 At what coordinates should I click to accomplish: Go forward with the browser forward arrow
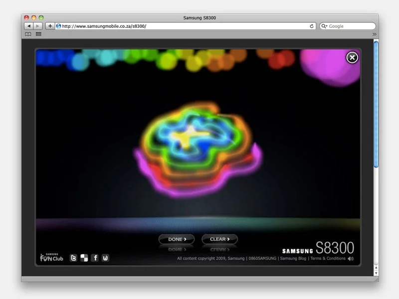pos(38,26)
